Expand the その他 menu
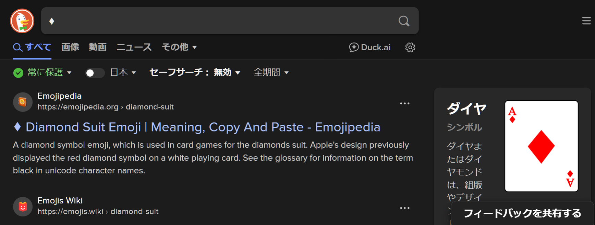 click(179, 47)
